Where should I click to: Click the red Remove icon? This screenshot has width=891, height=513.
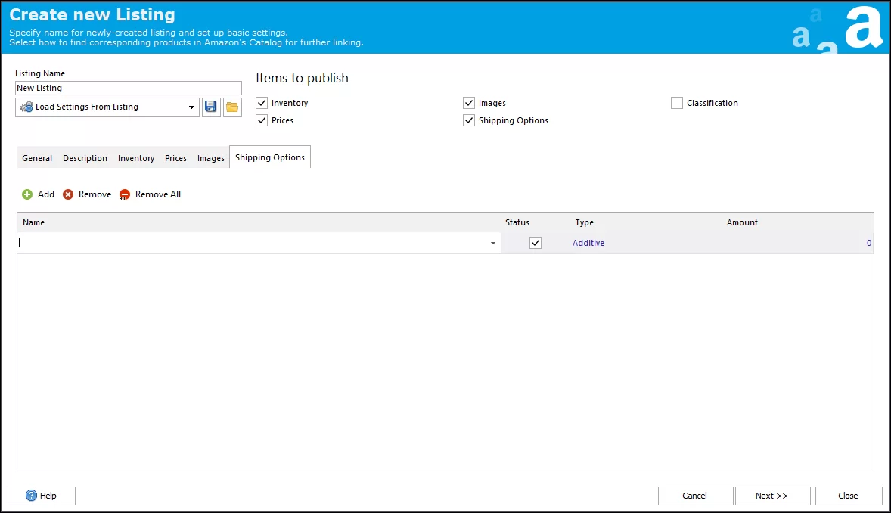click(68, 194)
